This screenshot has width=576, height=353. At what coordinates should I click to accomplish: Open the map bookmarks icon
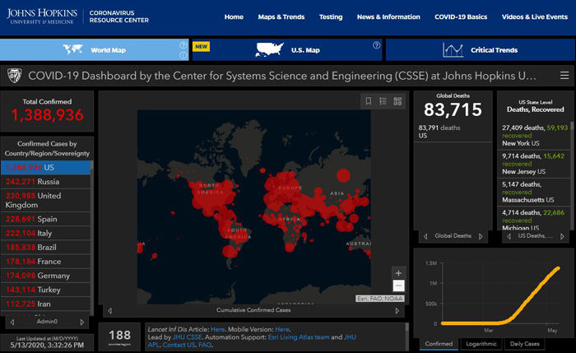369,101
